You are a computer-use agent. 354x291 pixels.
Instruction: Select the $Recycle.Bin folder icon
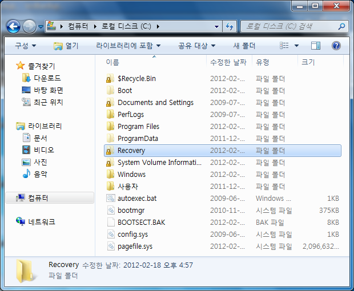pyautogui.click(x=110, y=79)
